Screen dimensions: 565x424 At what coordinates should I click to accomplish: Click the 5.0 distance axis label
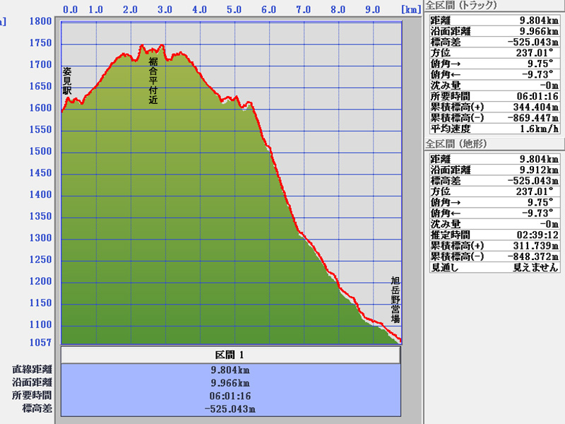coord(234,10)
